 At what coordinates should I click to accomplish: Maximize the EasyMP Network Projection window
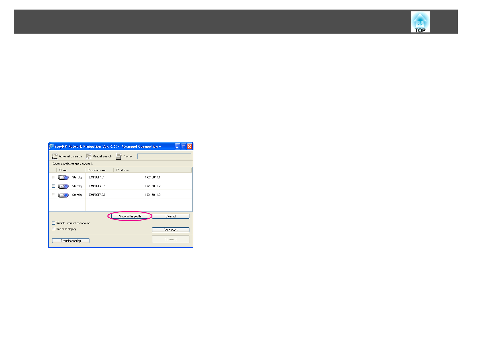pyautogui.click(x=183, y=147)
